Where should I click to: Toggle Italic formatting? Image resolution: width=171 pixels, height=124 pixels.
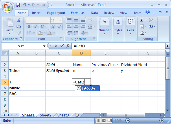point(36,27)
